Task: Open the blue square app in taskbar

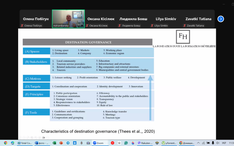Action: [x=75, y=143]
